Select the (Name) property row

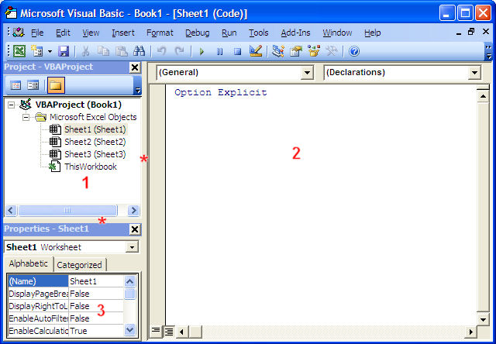pyautogui.click(x=66, y=281)
